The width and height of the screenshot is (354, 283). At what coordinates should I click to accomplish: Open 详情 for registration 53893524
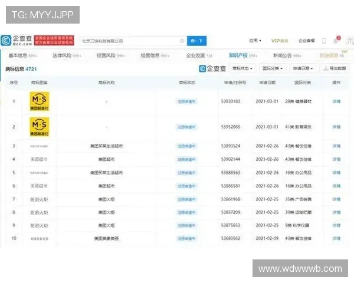tap(336, 146)
